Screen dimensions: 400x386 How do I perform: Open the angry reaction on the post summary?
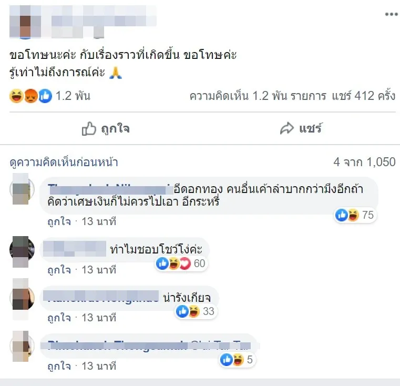pos(31,96)
